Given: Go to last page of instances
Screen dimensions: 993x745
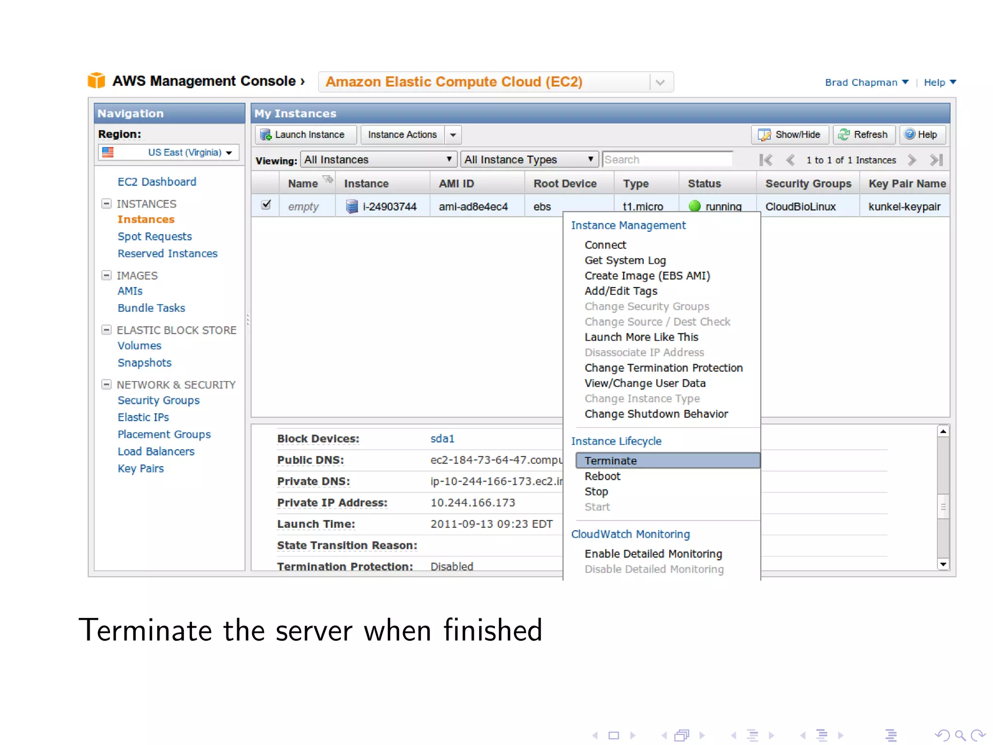Looking at the screenshot, I should tap(936, 160).
